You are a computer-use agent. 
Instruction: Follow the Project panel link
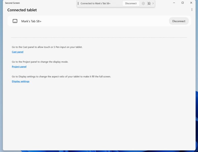click(19, 67)
